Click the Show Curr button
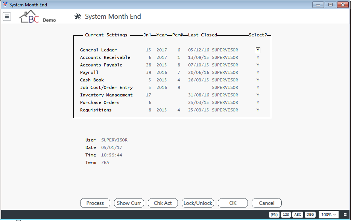351x221 pixels. [x=129, y=203]
